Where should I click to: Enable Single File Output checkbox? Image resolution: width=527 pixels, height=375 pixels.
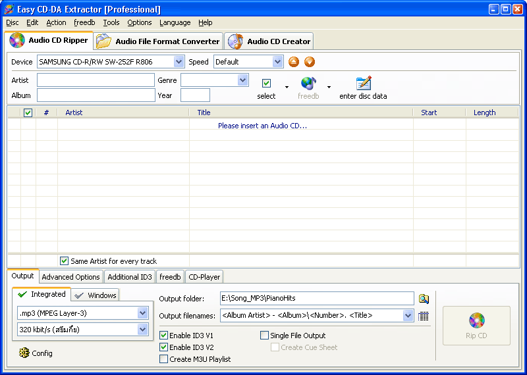point(265,336)
